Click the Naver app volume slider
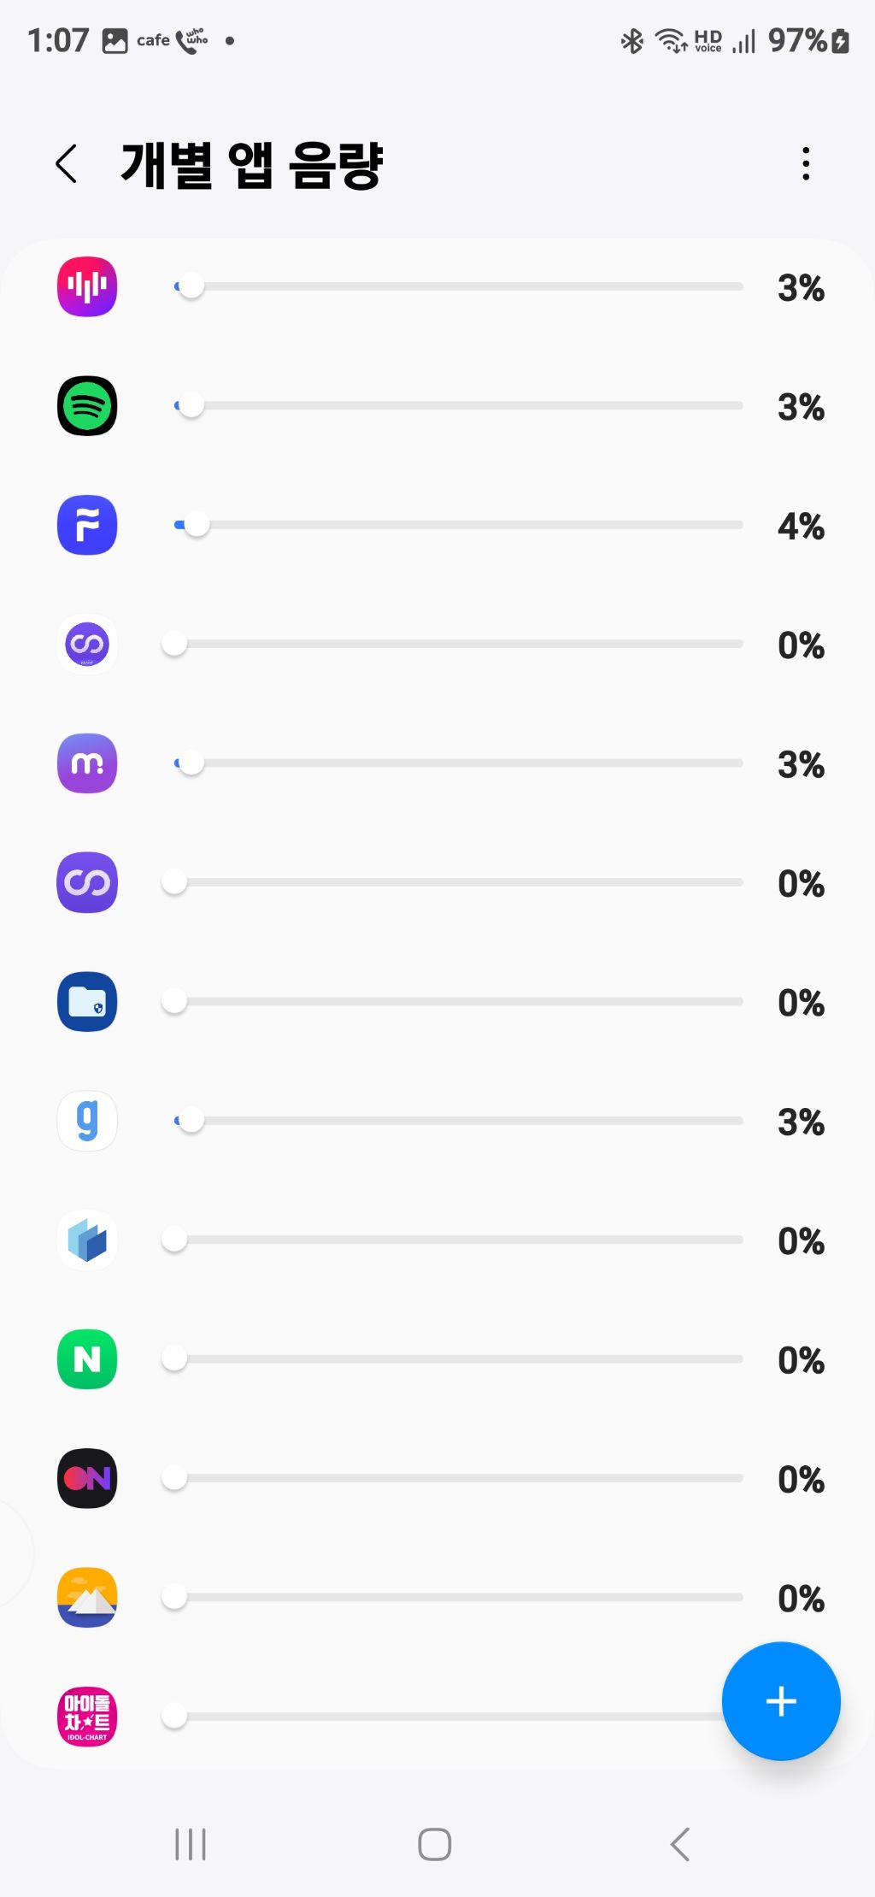Screen dimensions: 875x1897 458,1359
